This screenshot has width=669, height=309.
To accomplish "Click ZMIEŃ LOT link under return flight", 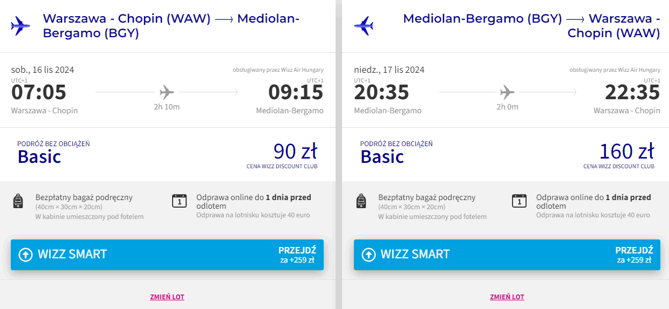I will [507, 297].
